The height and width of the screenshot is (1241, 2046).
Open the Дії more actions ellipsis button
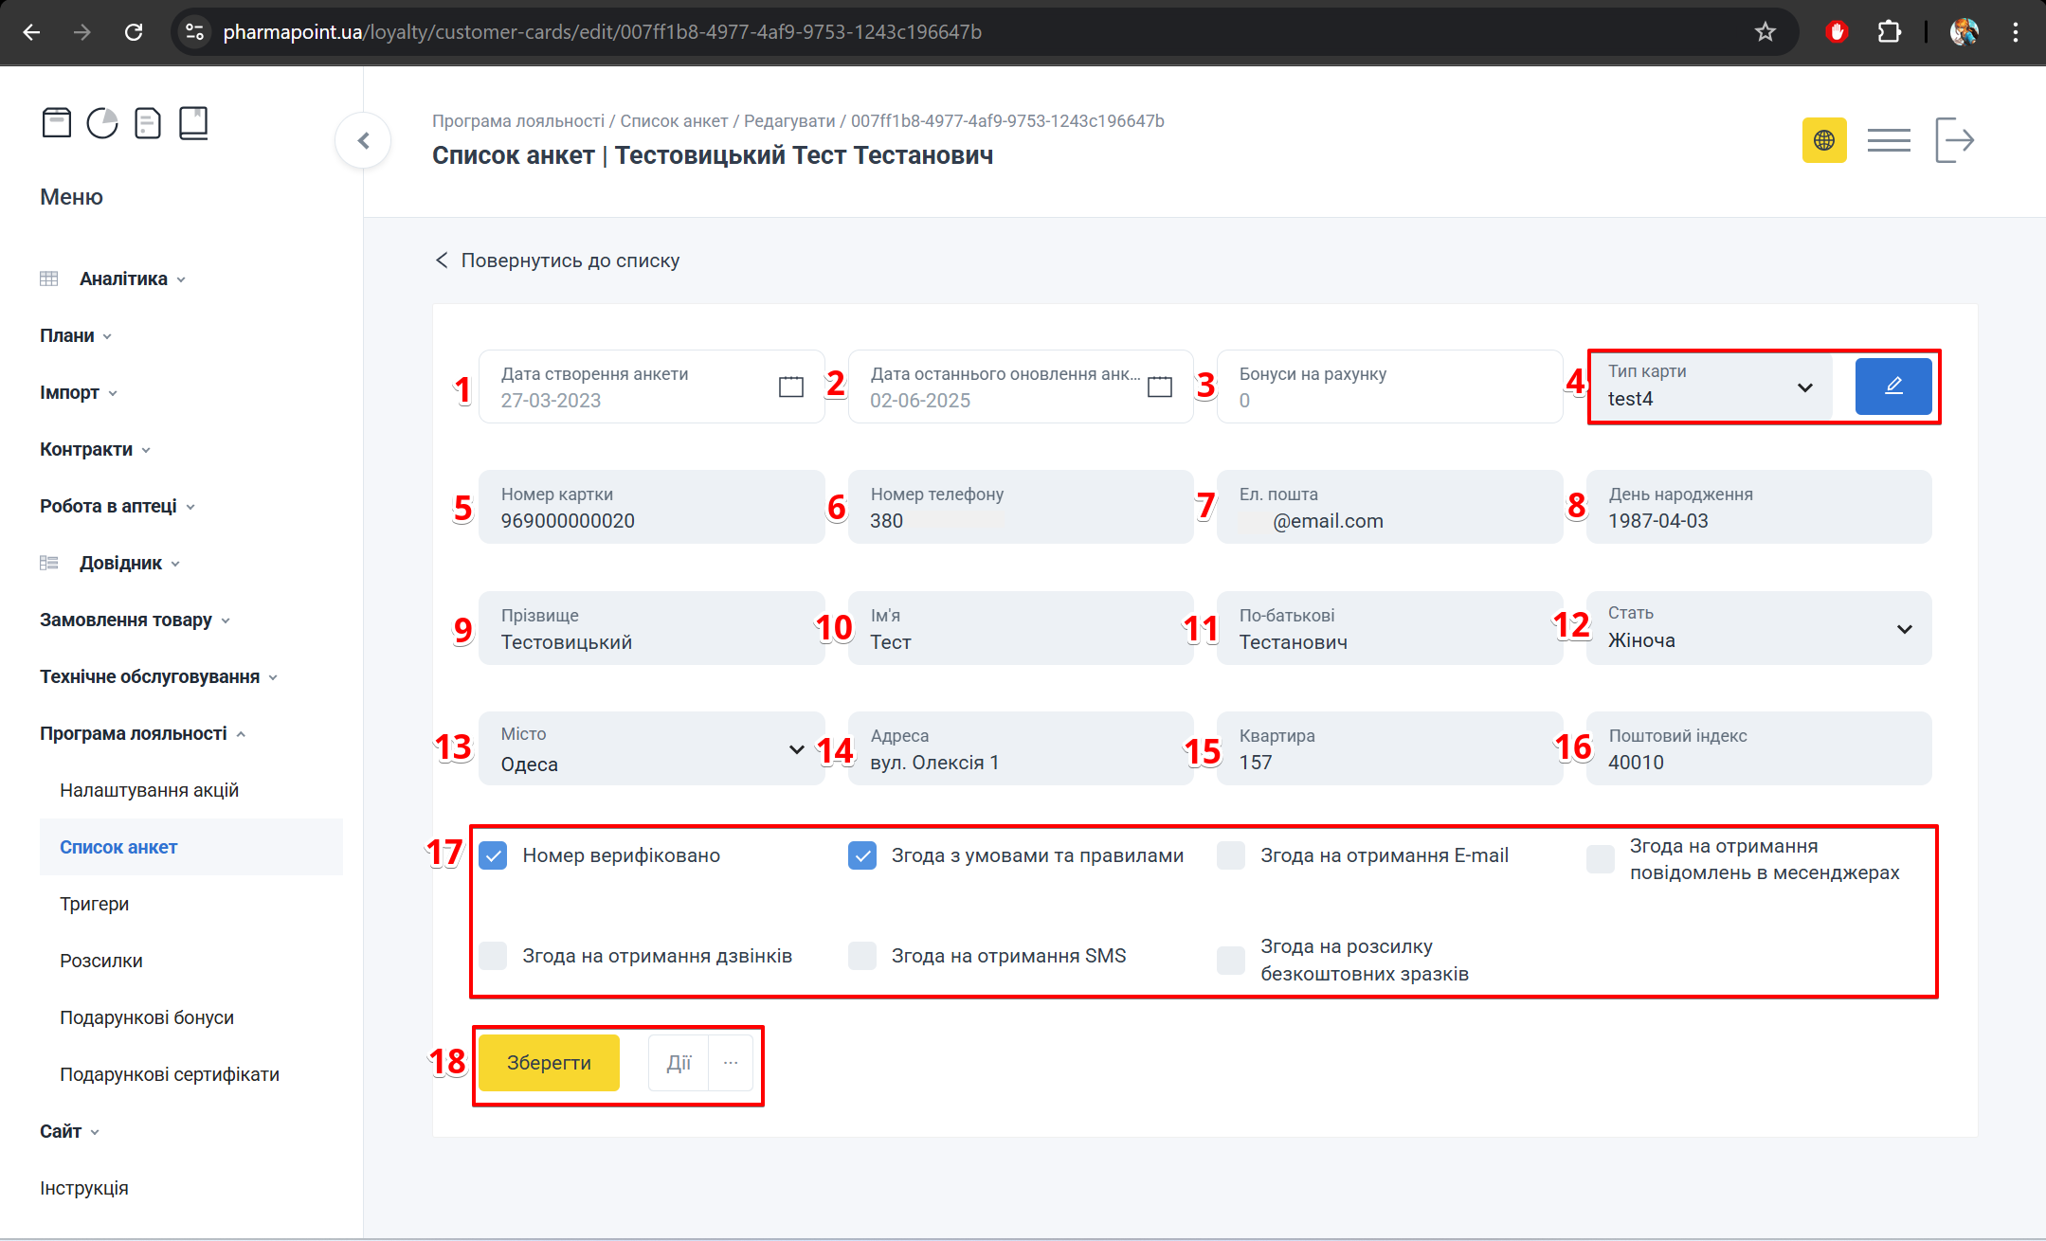tap(730, 1063)
